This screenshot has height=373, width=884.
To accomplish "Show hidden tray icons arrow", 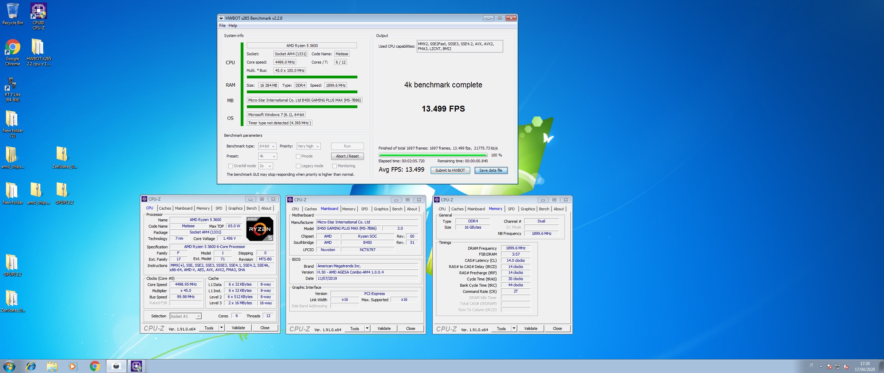I will tap(821, 366).
